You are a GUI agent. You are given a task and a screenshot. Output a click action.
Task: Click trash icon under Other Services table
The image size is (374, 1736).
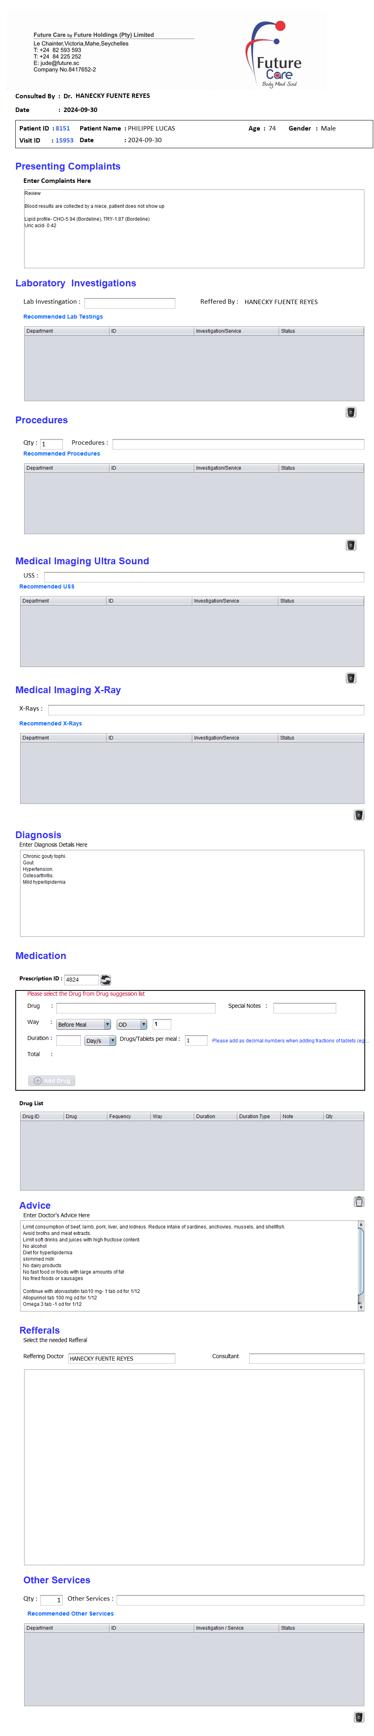click(x=359, y=1716)
